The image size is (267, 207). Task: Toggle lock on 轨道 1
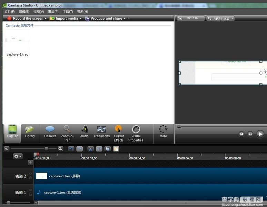[30, 194]
